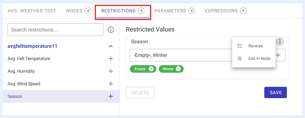Go to the Expressions tab

coord(226,11)
